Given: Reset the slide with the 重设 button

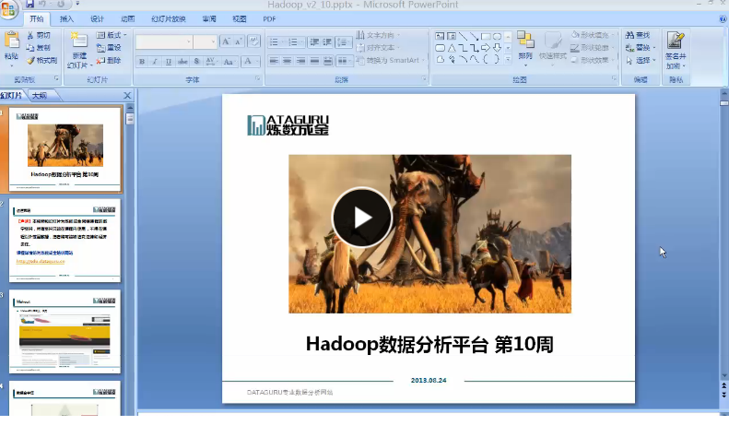Looking at the screenshot, I should [109, 48].
